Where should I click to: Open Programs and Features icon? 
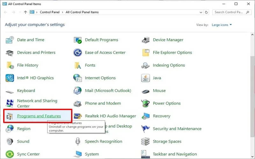click(10, 116)
